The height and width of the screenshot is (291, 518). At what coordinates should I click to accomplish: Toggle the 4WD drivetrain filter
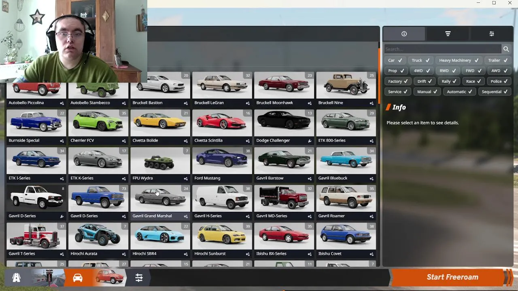(422, 71)
